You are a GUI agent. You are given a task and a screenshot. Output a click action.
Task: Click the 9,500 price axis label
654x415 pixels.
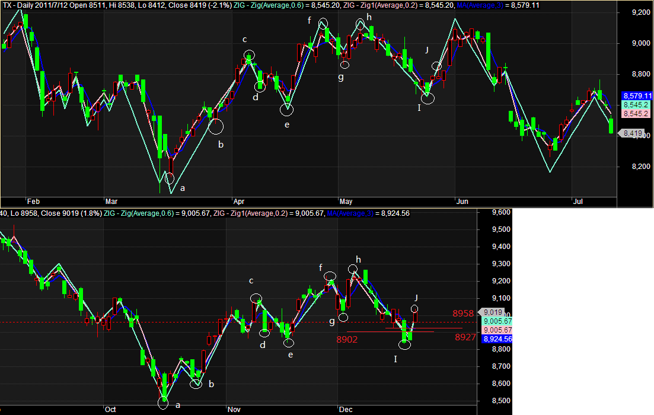pos(502,229)
